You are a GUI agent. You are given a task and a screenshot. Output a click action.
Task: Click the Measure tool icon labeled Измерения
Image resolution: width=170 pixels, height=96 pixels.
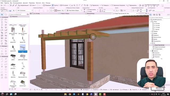pos(47,5)
